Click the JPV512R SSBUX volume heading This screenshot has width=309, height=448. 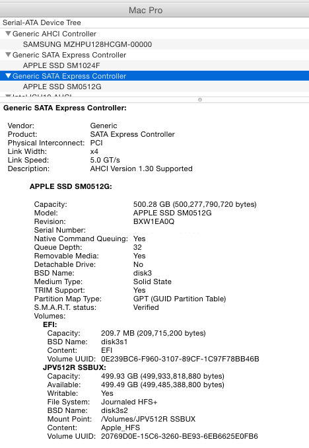75,367
